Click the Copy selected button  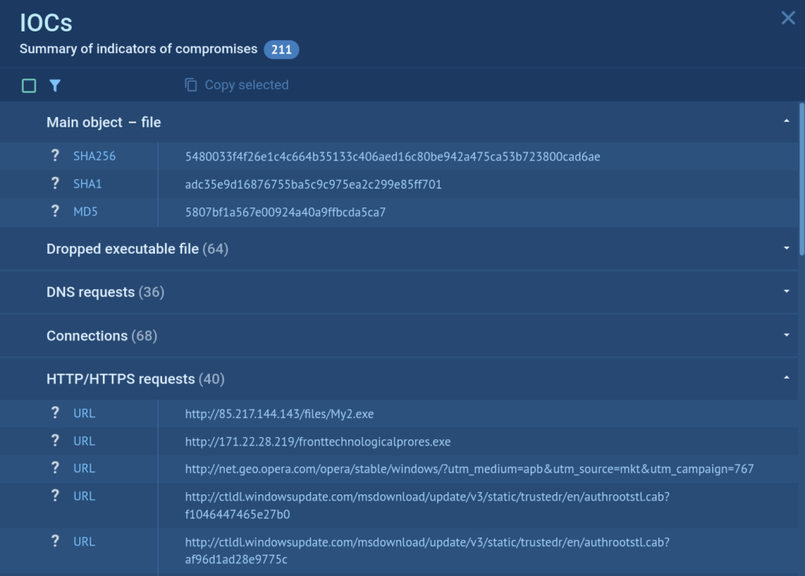click(x=246, y=85)
